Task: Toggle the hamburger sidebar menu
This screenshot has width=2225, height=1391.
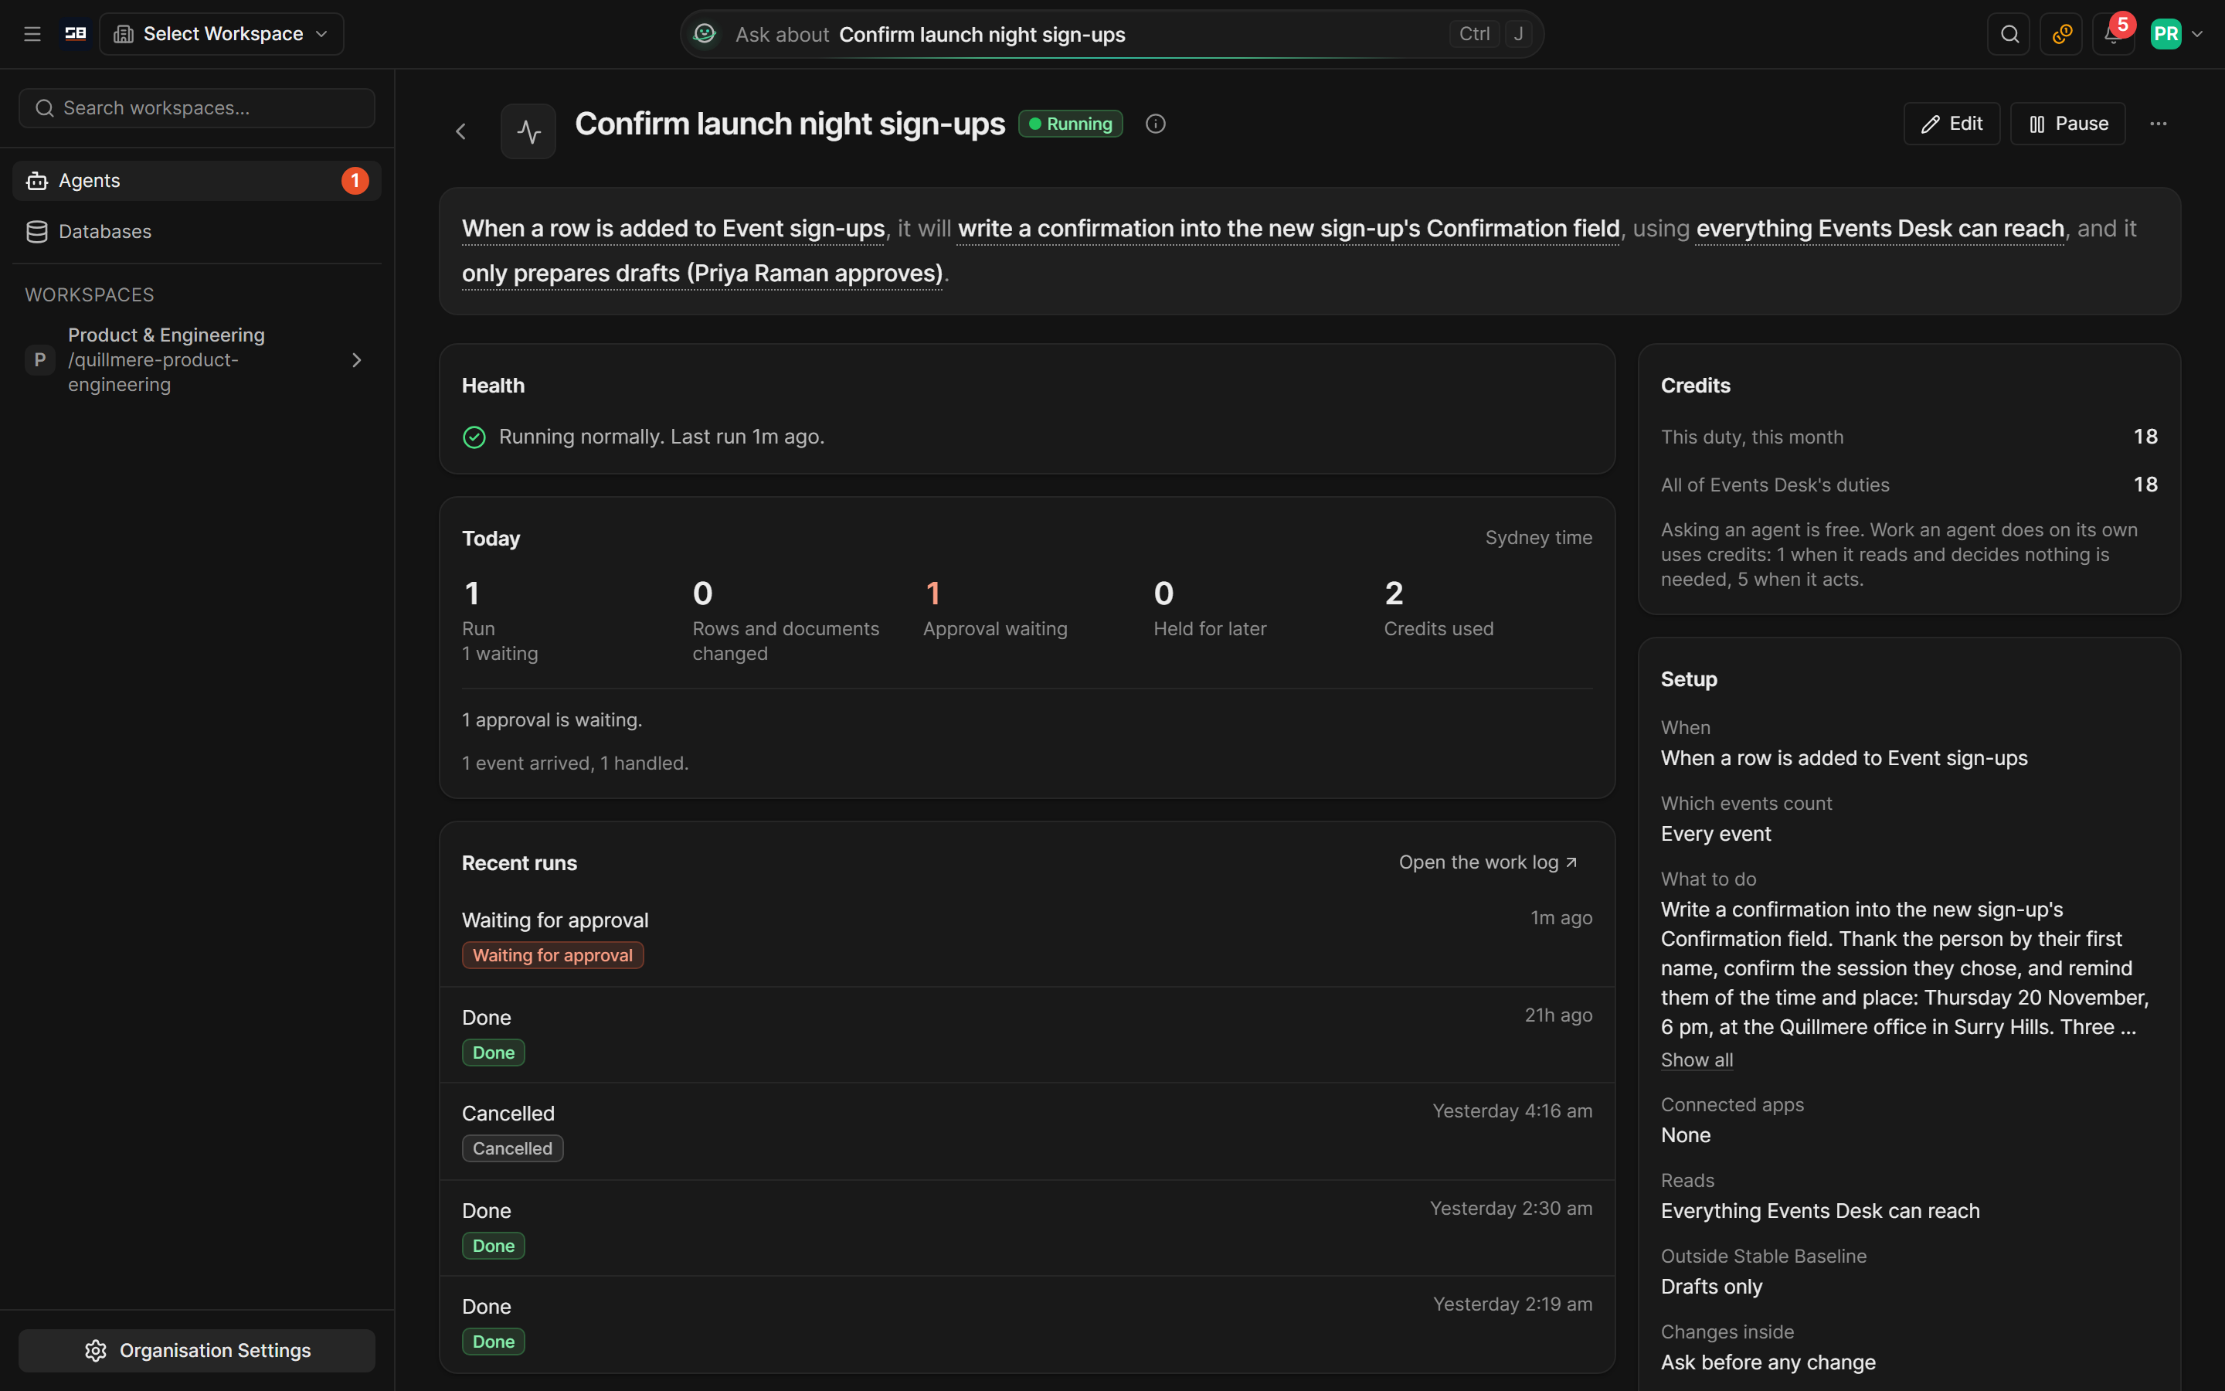Action: coord(32,34)
